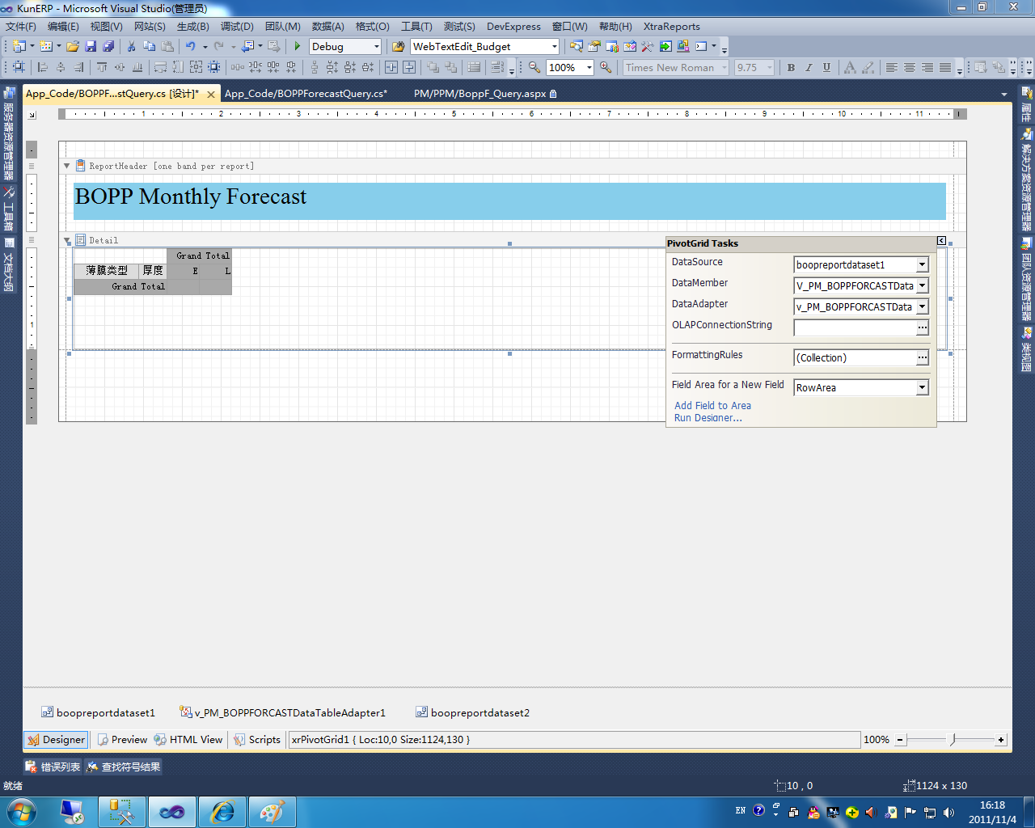Image resolution: width=1035 pixels, height=828 pixels.
Task: Open Run Designer from PivotGrid Tasks
Action: click(x=707, y=418)
